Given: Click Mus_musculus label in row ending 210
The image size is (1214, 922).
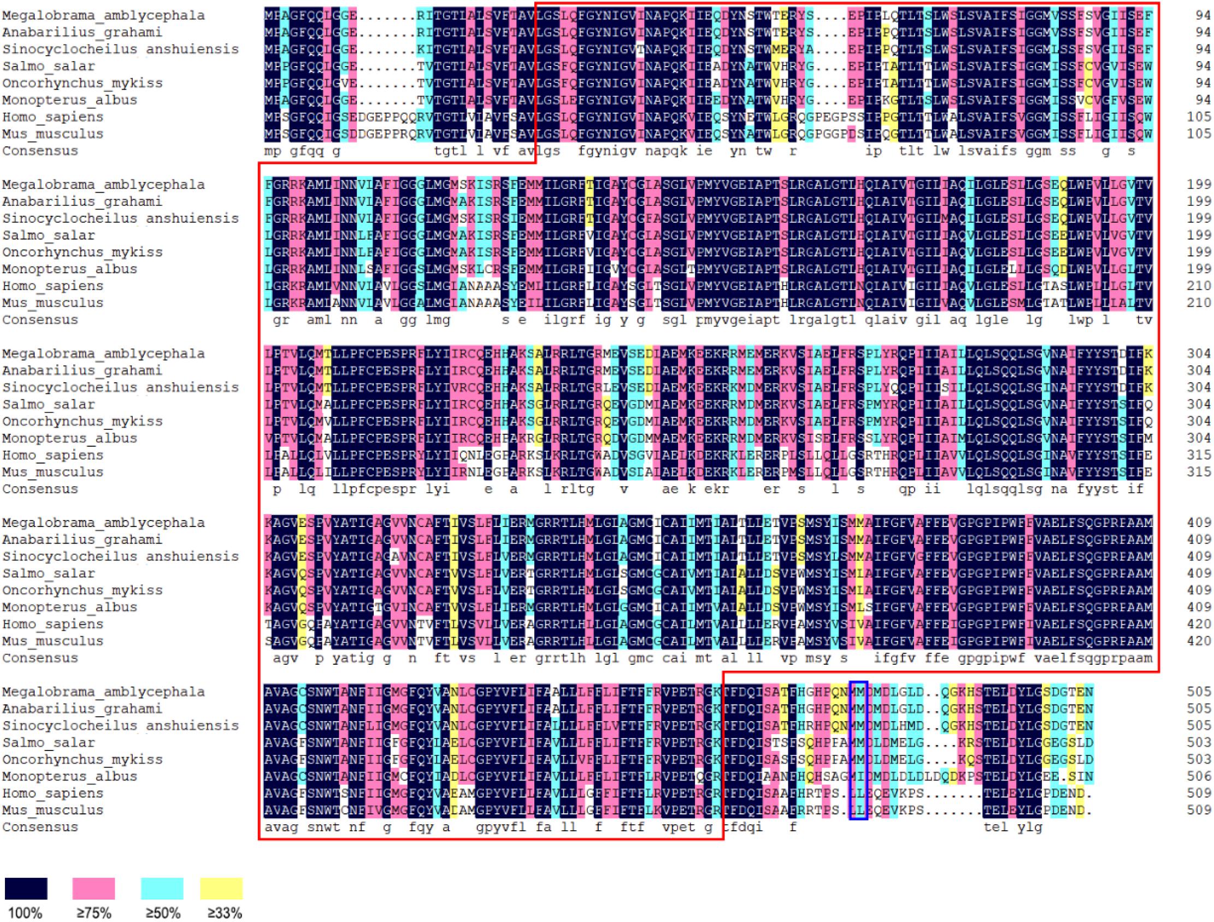Looking at the screenshot, I should tap(52, 304).
